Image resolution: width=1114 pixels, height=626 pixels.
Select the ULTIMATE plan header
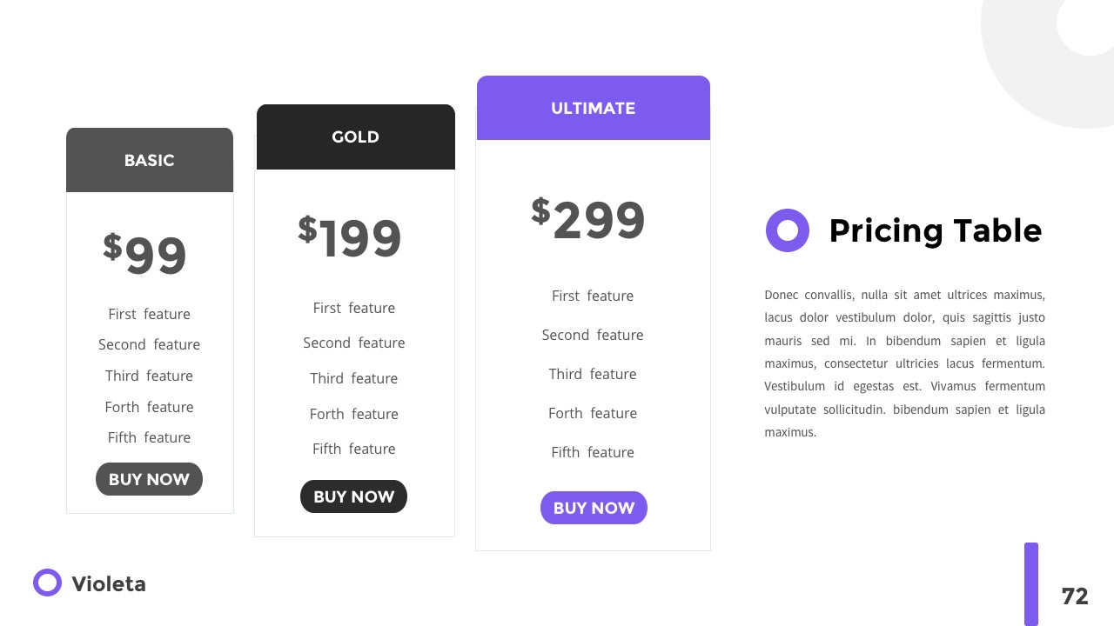tap(593, 108)
